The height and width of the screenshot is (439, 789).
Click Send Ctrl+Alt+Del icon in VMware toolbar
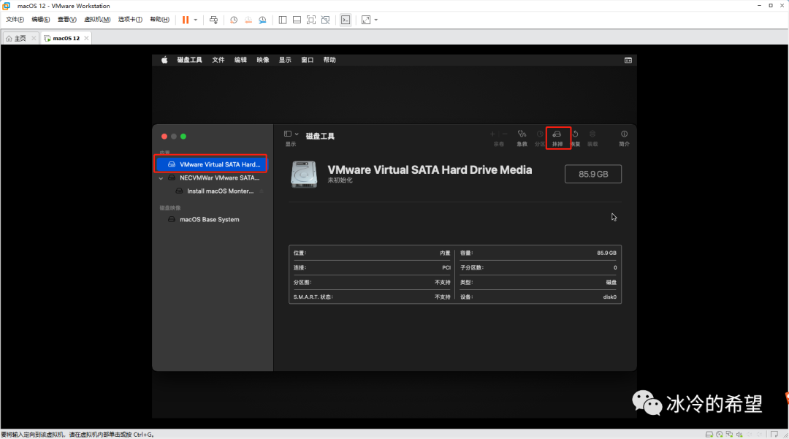tap(213, 20)
